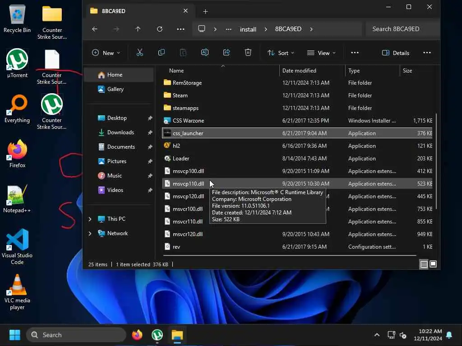Viewport: 462px width, 346px height.
Task: Click the Rename icon in toolbar
Action: click(205, 53)
